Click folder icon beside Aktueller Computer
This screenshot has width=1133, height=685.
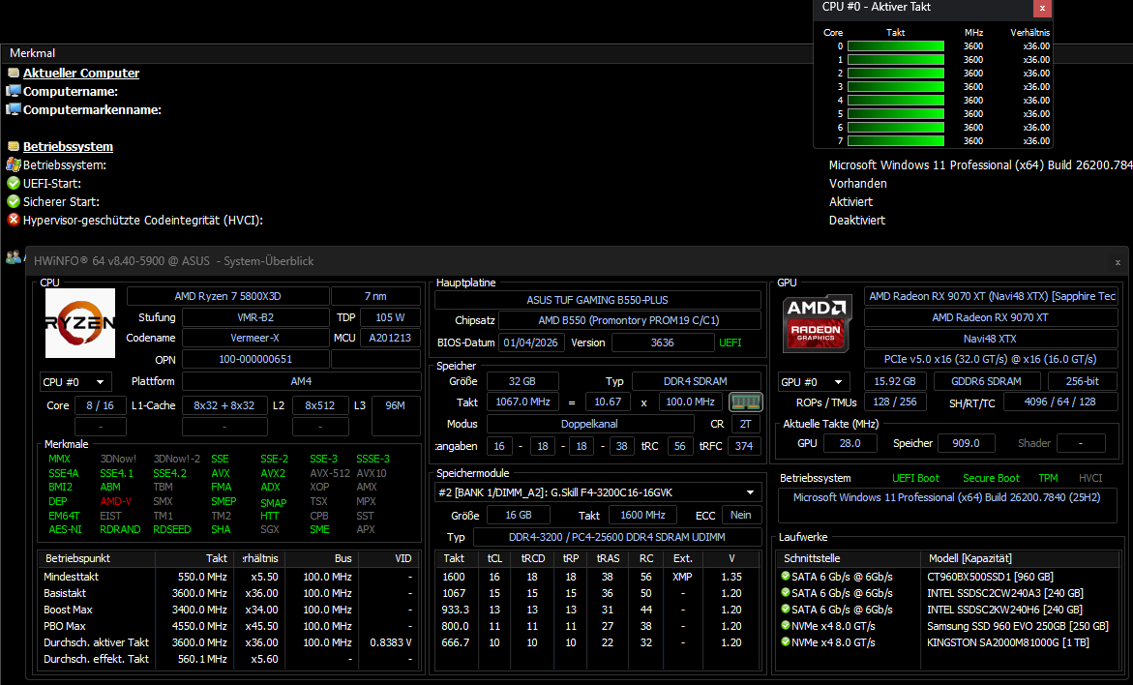point(13,73)
